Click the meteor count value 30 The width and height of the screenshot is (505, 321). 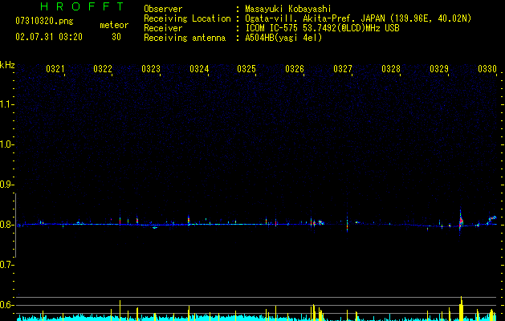tap(116, 37)
